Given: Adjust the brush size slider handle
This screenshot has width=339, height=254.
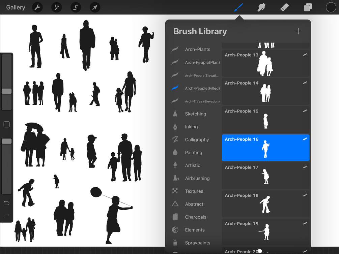Looking at the screenshot, I should pyautogui.click(x=7, y=91).
